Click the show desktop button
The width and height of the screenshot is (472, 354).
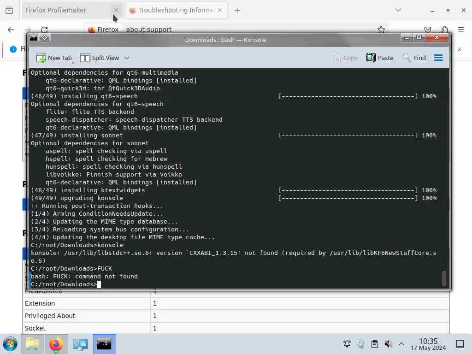coord(460,344)
